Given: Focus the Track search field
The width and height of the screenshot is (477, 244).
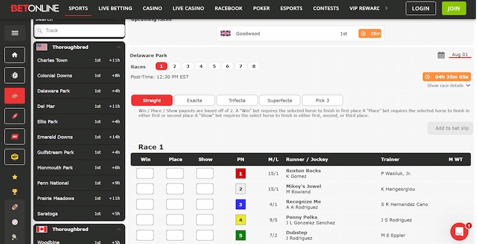Looking at the screenshot, I should pos(80,30).
